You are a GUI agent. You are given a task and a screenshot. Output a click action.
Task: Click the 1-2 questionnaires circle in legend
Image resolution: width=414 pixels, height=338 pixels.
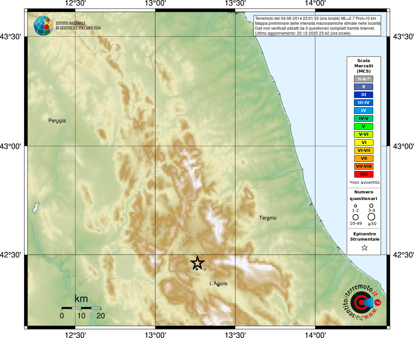pyautogui.click(x=355, y=206)
